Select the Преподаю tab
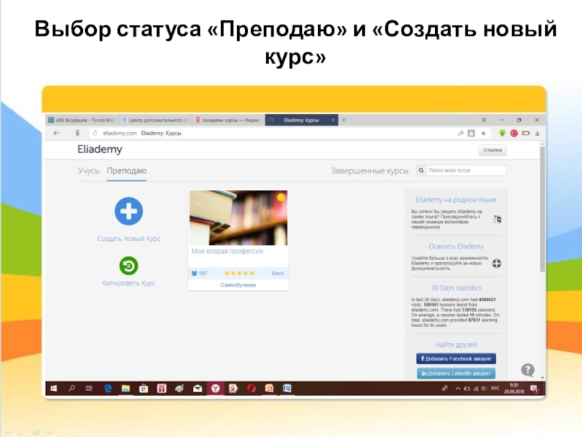 127,170
